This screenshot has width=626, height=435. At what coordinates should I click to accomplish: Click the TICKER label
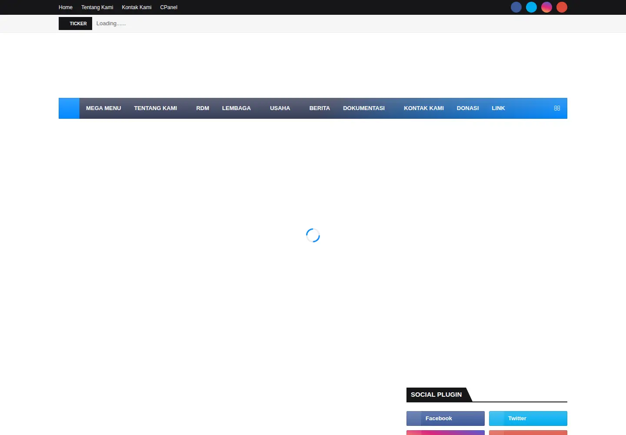[75, 23]
